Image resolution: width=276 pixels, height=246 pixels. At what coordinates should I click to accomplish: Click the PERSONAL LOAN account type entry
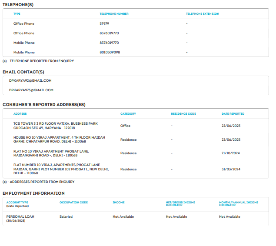pos(20,216)
